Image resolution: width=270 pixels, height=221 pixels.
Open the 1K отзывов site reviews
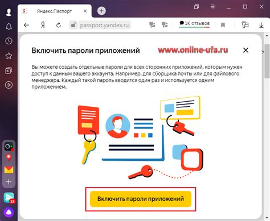194,24
